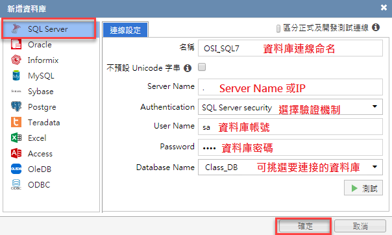This screenshot has height=235, width=392.
Task: Click the Sybase list entry text
Action: [x=41, y=92]
